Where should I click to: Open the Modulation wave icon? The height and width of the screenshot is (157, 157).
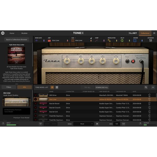109,41
